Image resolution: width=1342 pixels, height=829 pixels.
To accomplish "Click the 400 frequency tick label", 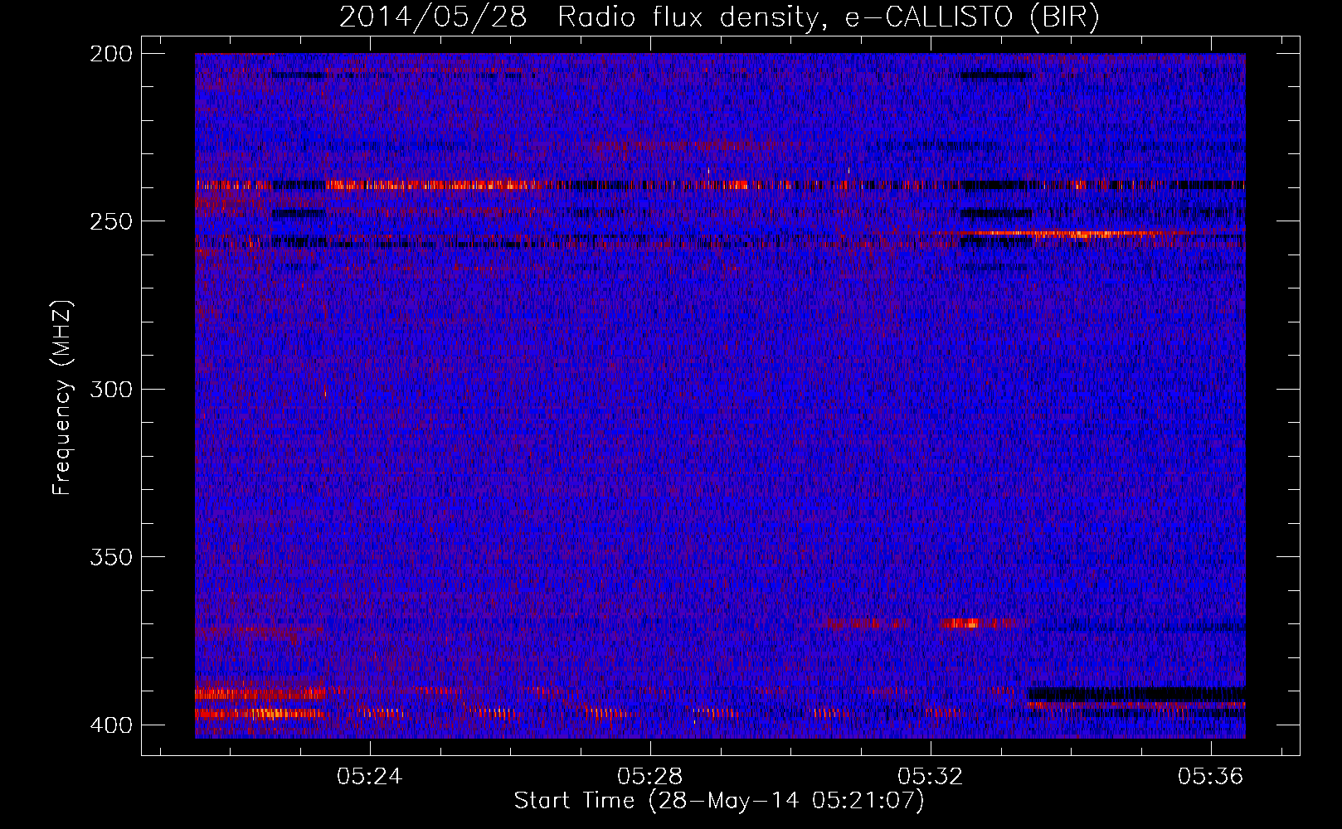I will [111, 725].
